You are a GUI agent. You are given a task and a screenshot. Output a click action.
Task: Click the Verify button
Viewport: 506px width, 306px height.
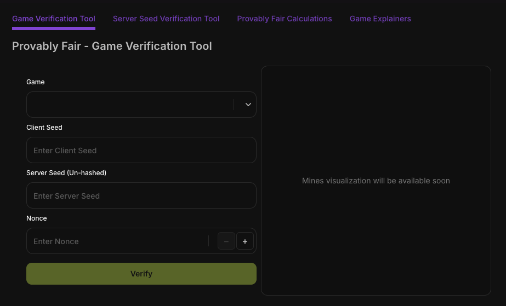coord(141,274)
